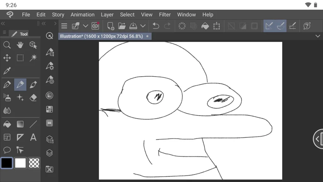The image size is (323, 182).
Task: Select the Eyedropper tool
Action: pyautogui.click(x=7, y=71)
